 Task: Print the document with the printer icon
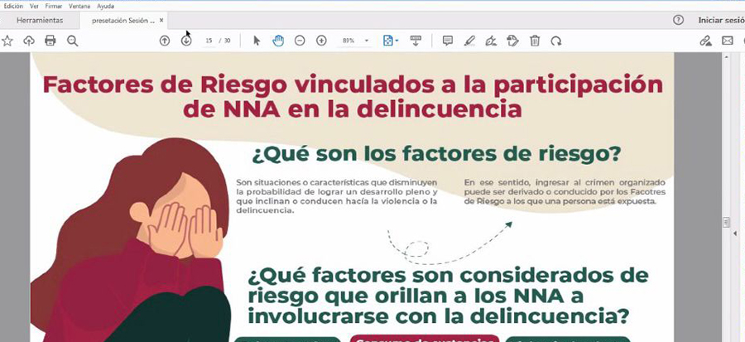point(50,41)
